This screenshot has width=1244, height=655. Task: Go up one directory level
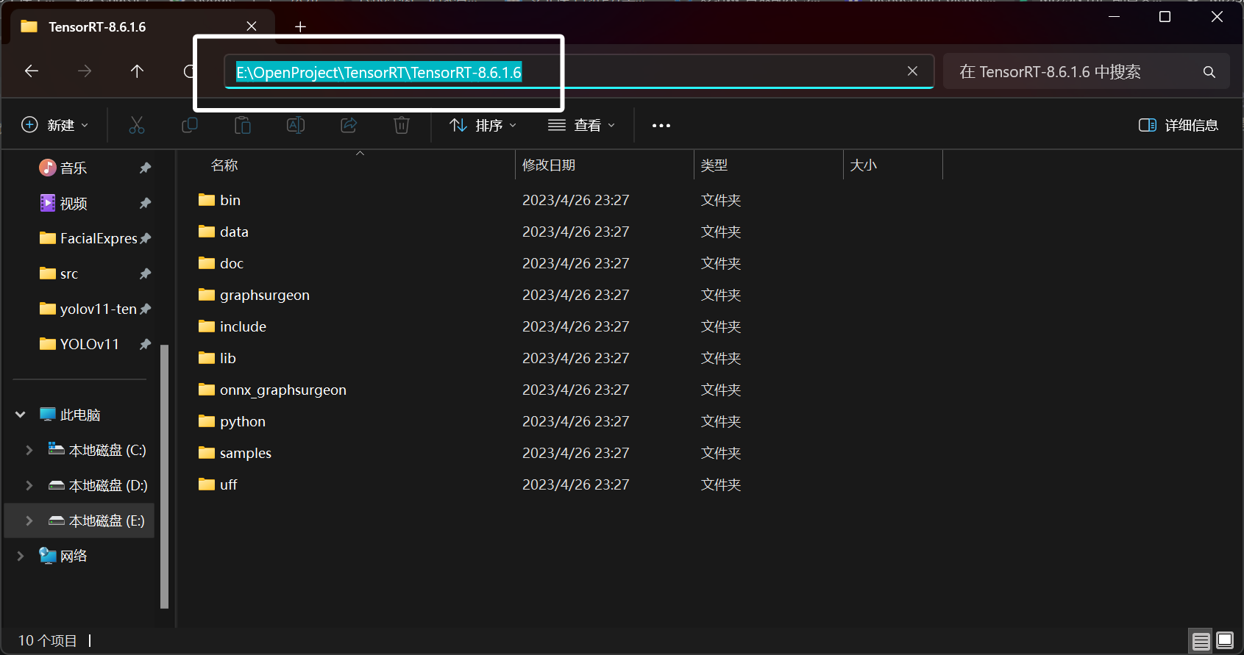tap(137, 71)
